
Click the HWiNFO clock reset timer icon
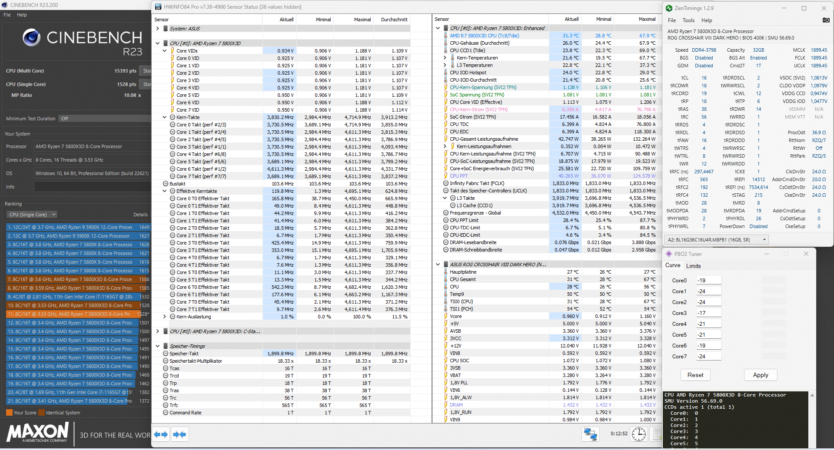coord(638,434)
